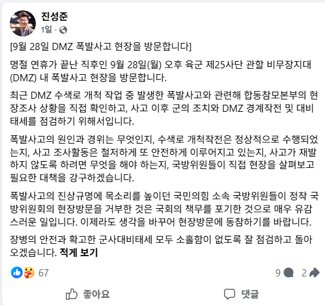Click the care hug-heart reaction icon

(29, 272)
